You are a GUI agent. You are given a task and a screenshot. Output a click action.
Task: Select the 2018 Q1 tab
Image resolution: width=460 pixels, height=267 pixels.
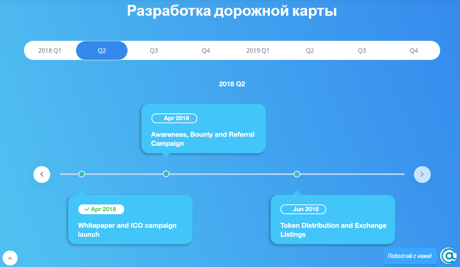click(50, 51)
